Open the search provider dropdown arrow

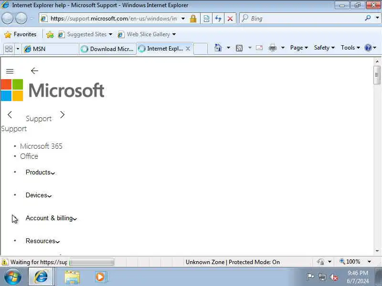click(377, 18)
